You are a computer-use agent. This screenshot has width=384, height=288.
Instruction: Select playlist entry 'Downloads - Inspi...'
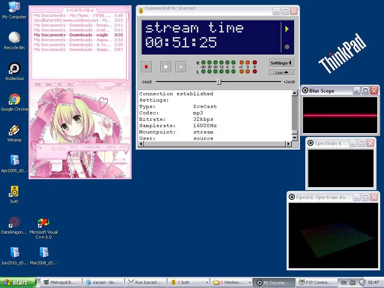click(78, 49)
